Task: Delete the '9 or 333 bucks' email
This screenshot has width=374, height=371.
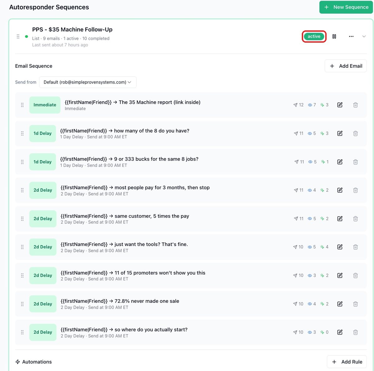Action: (355, 162)
